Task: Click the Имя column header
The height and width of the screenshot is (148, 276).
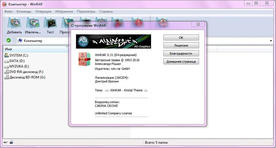Action: point(36,49)
